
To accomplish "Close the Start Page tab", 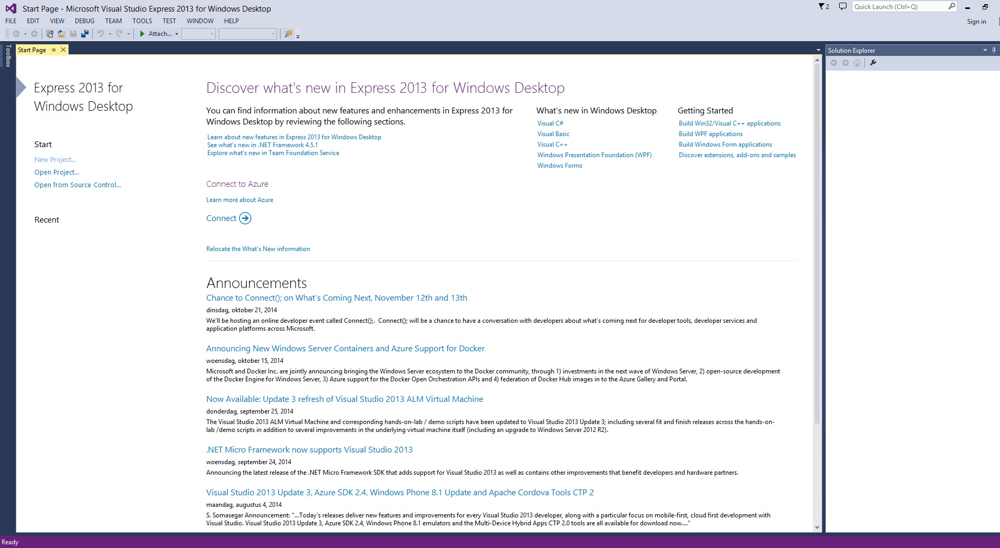I will [63, 50].
